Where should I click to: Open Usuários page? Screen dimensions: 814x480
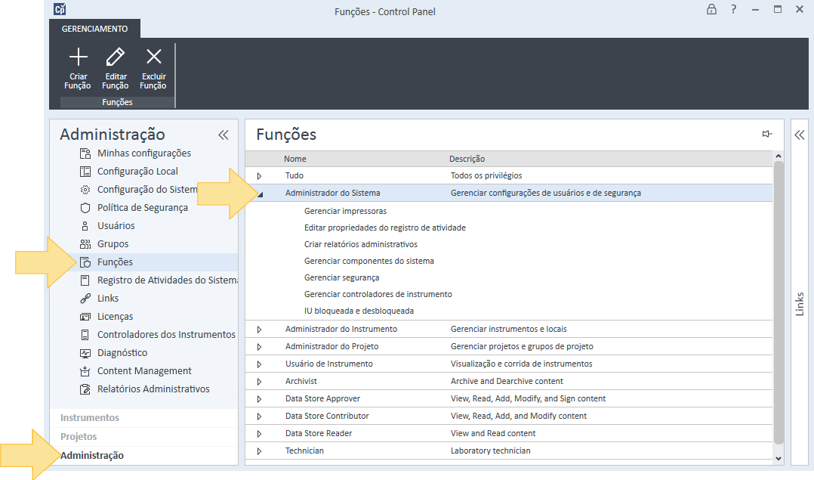(x=116, y=226)
